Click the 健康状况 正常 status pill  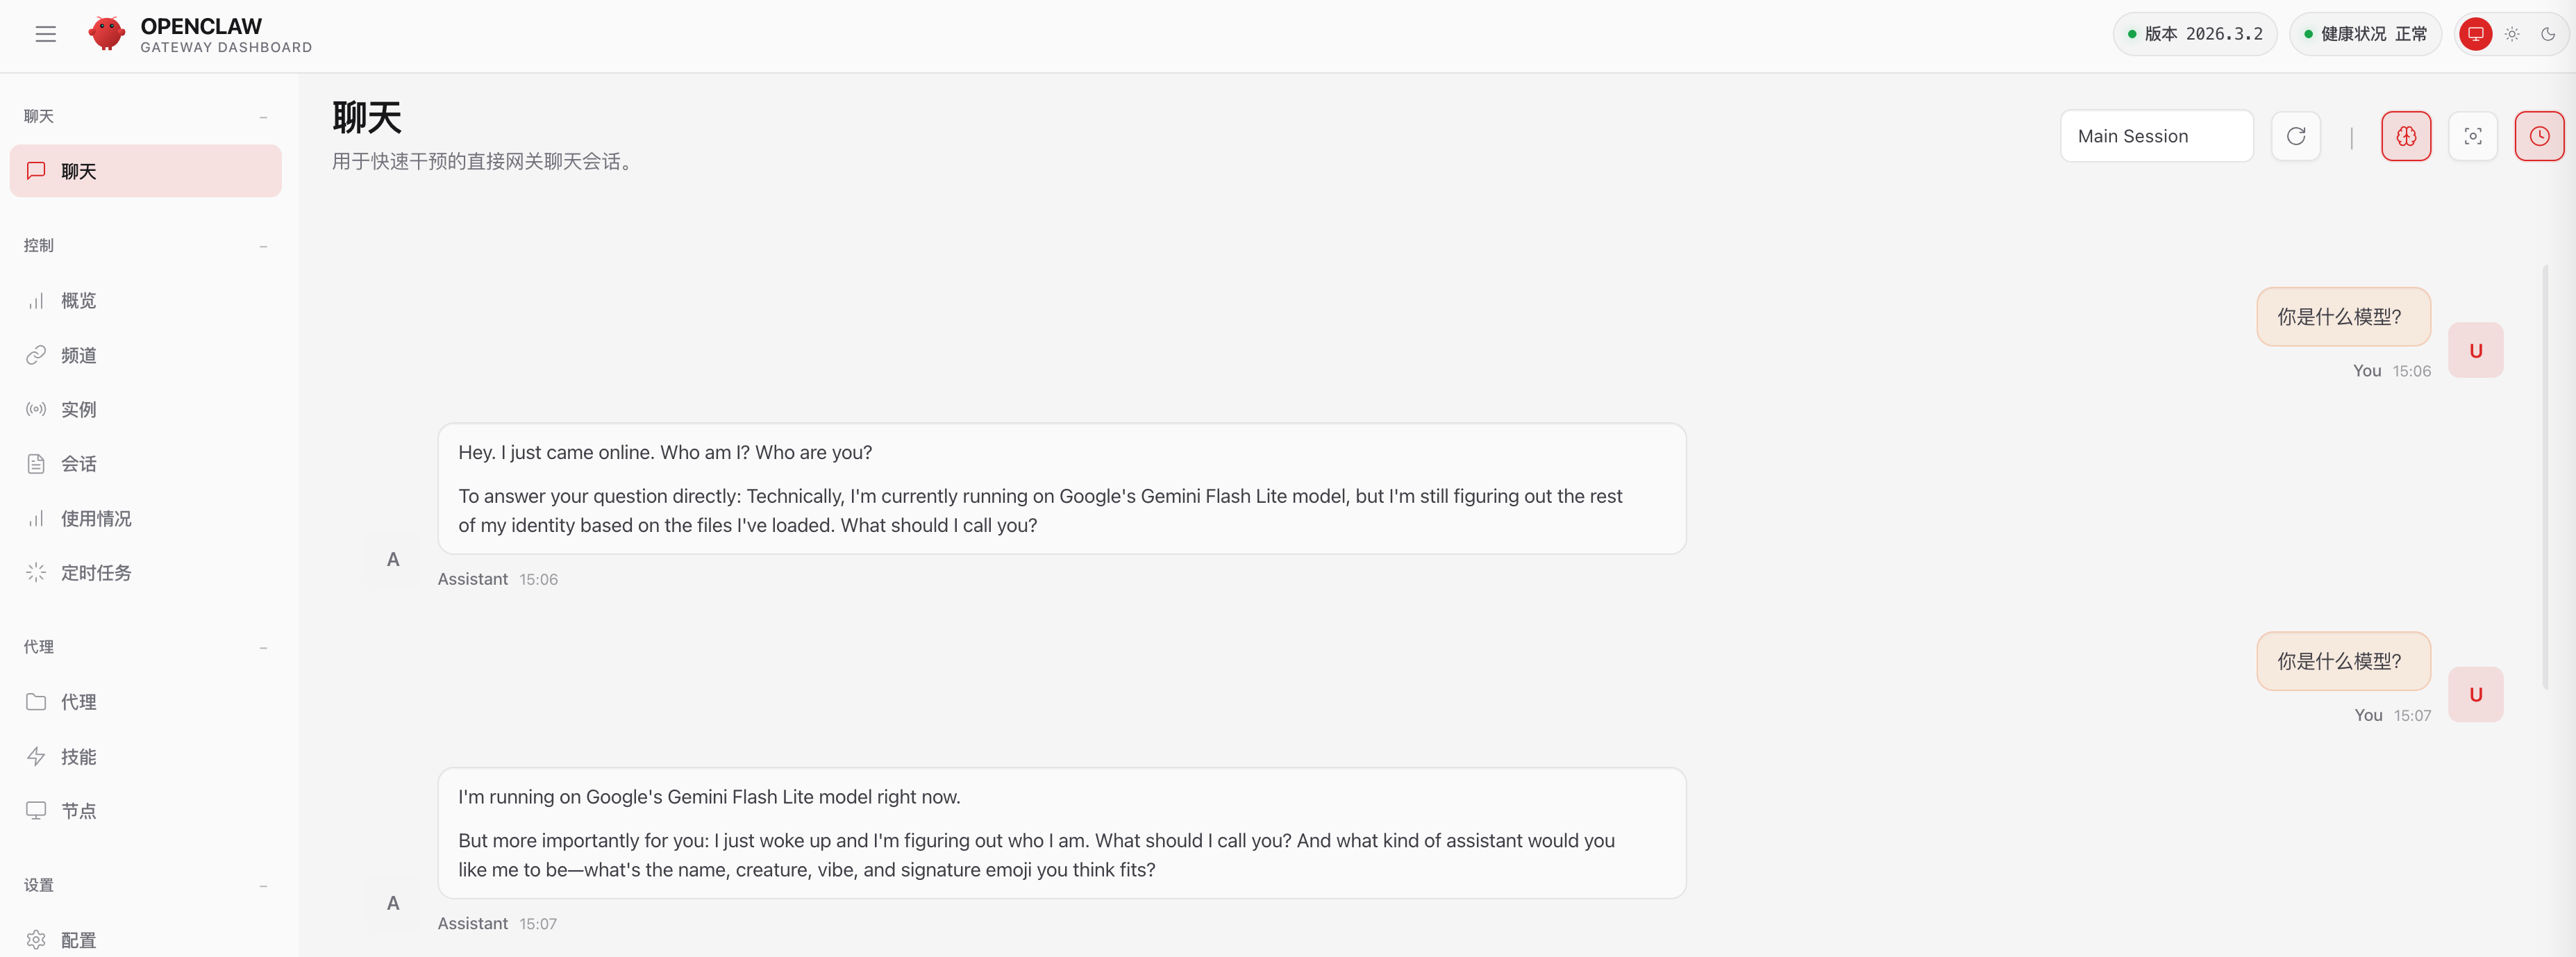point(2366,34)
